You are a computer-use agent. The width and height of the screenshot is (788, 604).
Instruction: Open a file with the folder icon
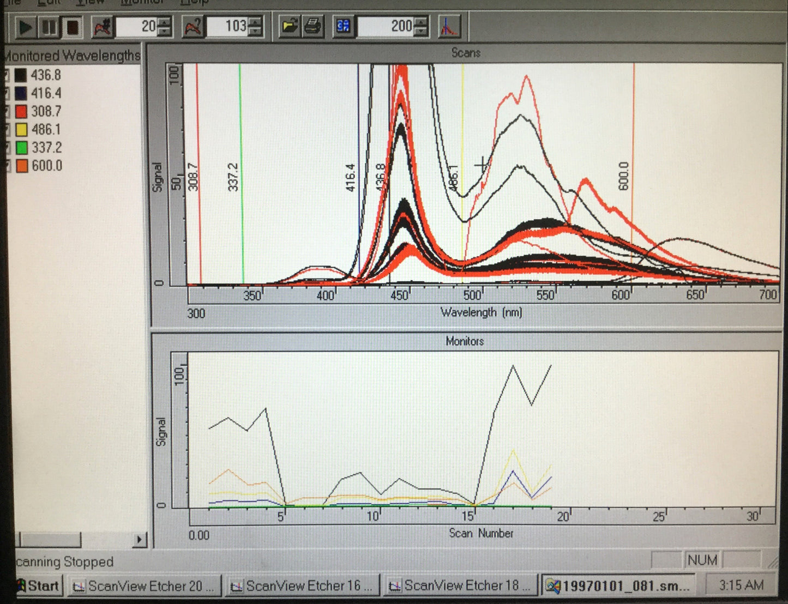[290, 26]
